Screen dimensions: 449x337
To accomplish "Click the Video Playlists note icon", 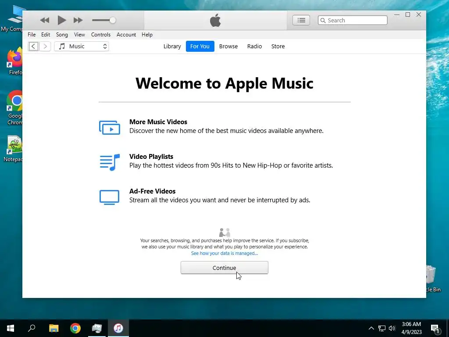I will click(110, 162).
